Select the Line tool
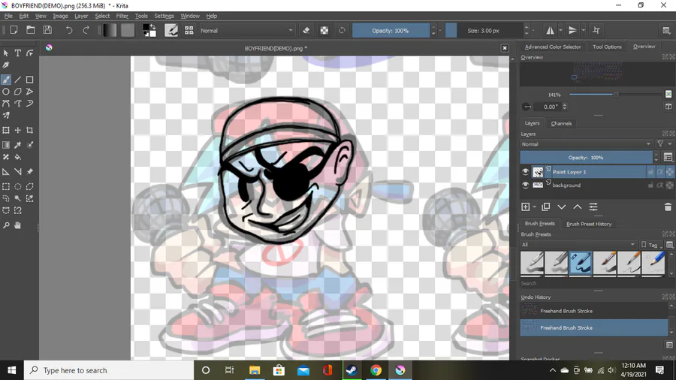 click(x=18, y=80)
